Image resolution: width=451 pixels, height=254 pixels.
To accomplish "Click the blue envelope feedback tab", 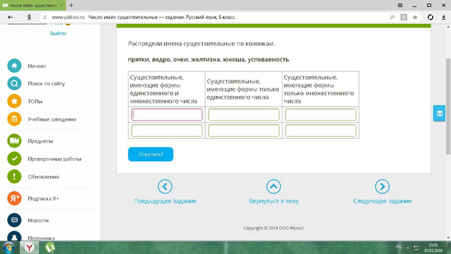I will point(439,114).
